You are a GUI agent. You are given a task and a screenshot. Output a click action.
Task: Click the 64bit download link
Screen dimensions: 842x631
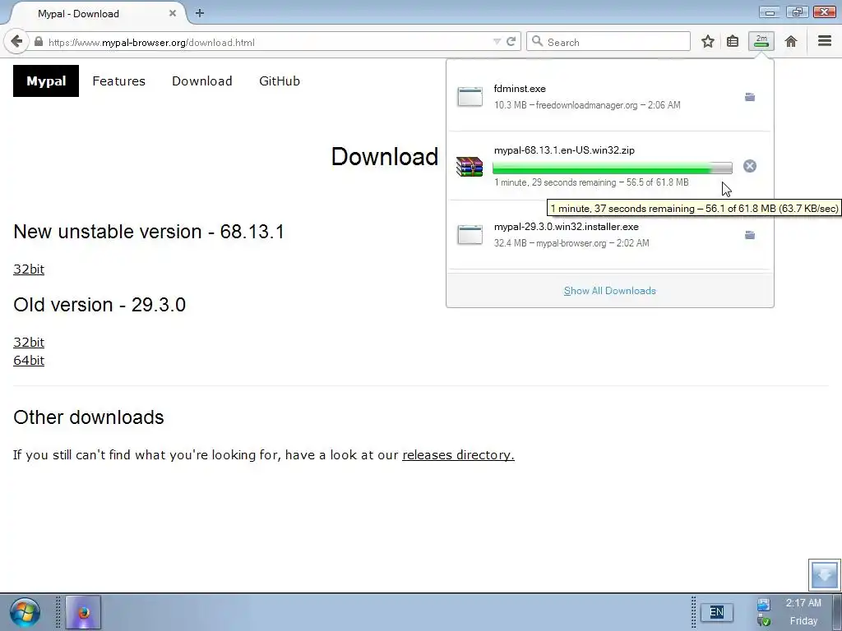pyautogui.click(x=29, y=361)
